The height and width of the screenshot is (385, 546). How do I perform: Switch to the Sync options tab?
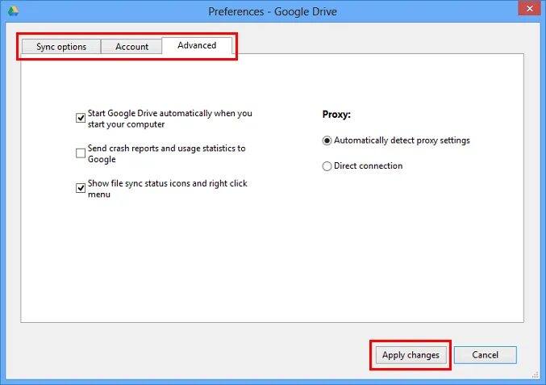(x=61, y=47)
